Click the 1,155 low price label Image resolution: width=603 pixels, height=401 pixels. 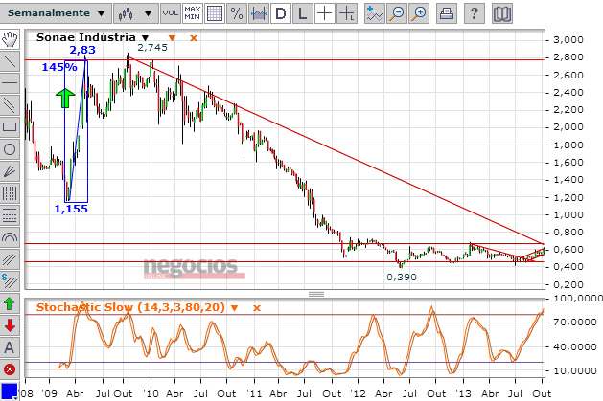click(x=71, y=209)
